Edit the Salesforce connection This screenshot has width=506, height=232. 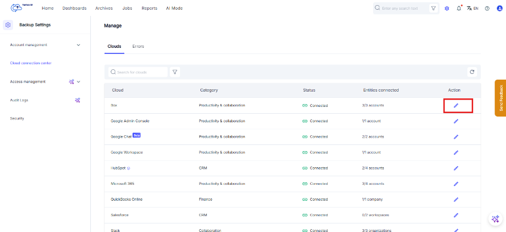[x=456, y=215]
